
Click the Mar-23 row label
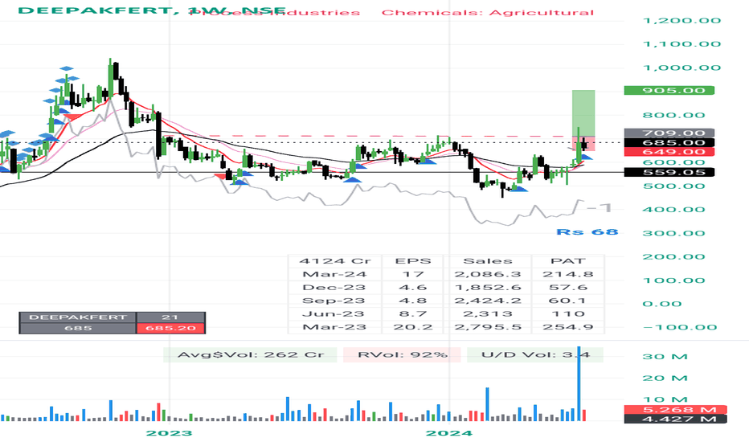click(x=335, y=327)
